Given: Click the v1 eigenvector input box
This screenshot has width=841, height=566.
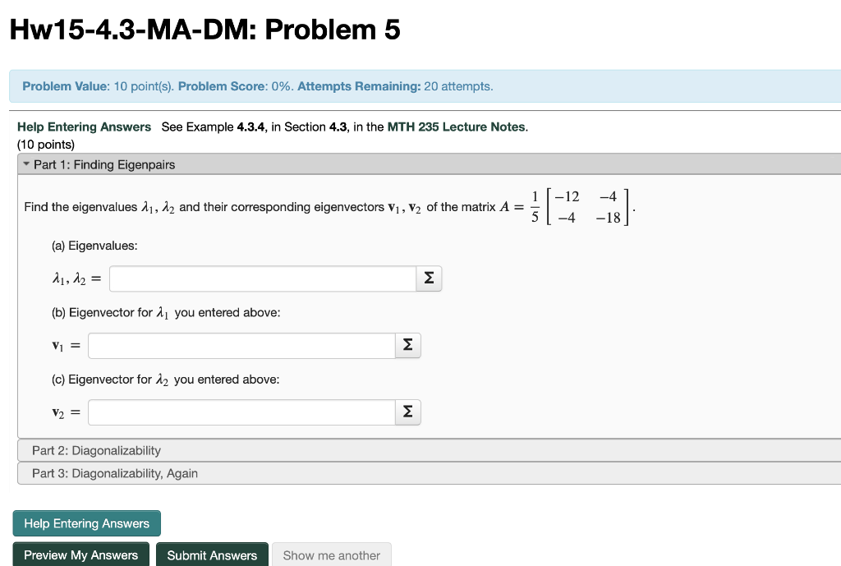Looking at the screenshot, I should click(x=242, y=345).
